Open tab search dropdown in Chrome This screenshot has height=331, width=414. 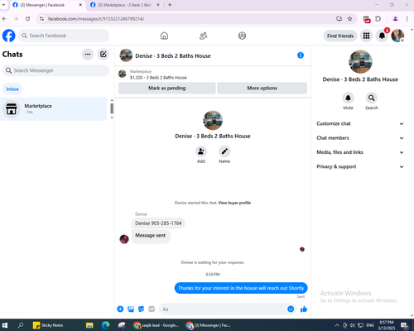(3, 5)
